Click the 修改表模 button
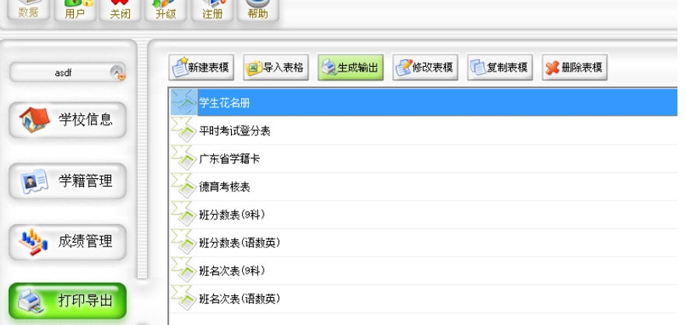Image resolution: width=686 pixels, height=325 pixels. click(425, 68)
